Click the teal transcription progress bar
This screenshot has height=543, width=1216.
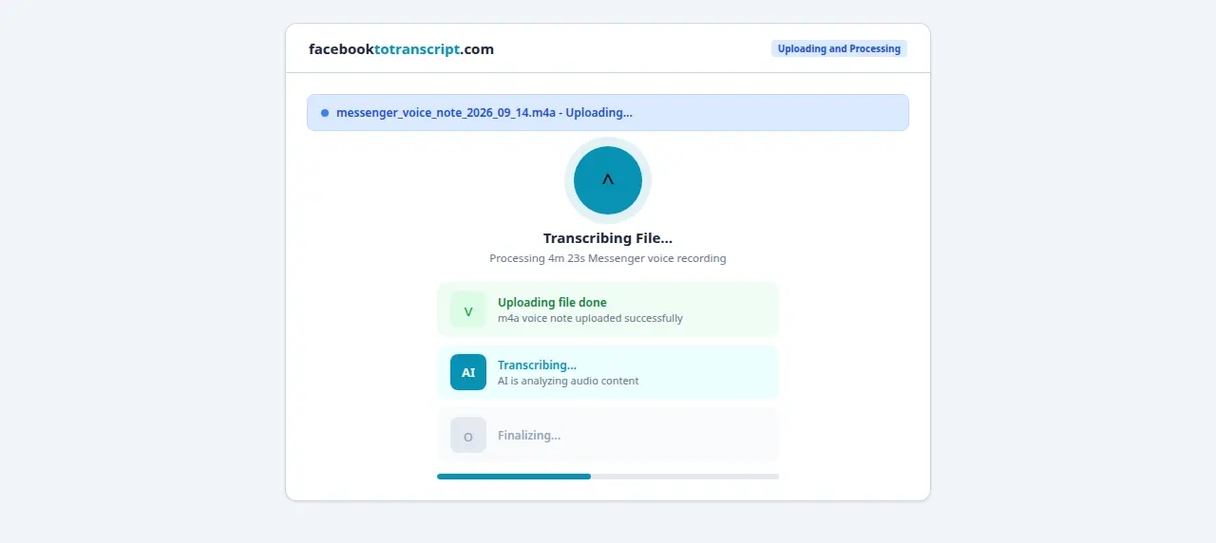click(608, 477)
